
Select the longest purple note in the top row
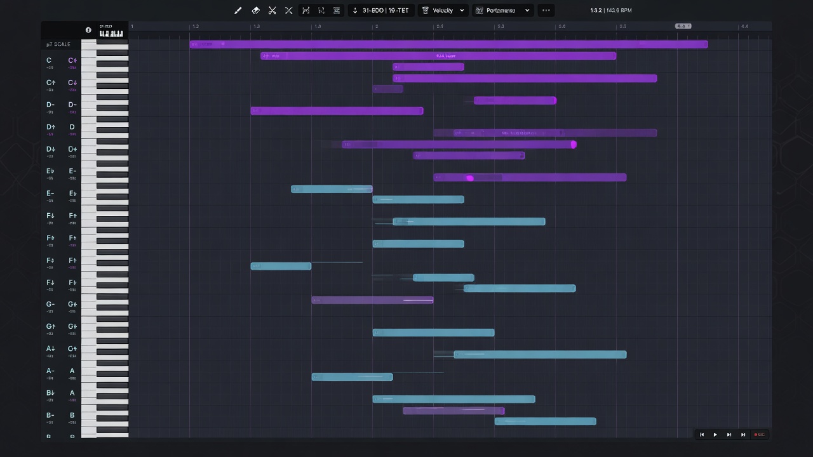point(448,44)
